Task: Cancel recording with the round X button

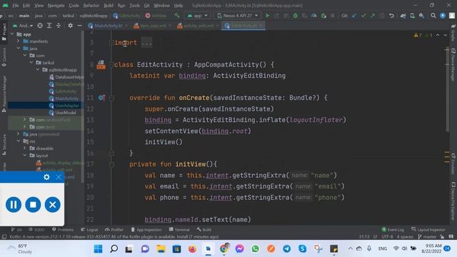Action: (52, 205)
